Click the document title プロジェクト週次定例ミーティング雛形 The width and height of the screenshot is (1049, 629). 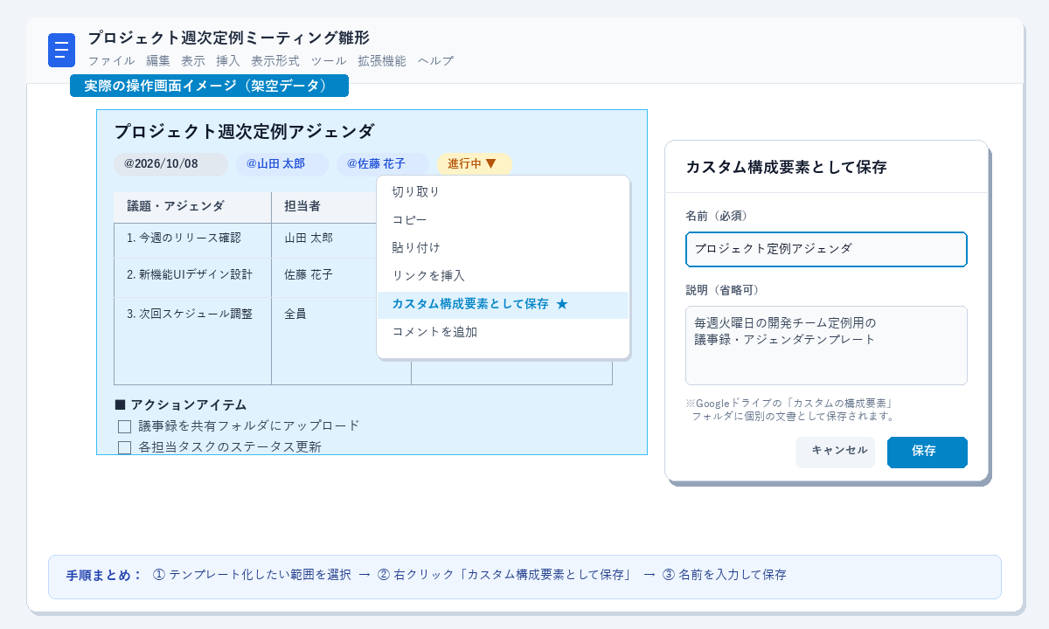[x=228, y=38]
